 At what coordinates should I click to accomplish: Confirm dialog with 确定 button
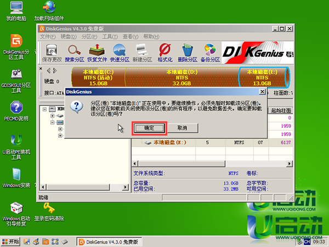[149, 128]
